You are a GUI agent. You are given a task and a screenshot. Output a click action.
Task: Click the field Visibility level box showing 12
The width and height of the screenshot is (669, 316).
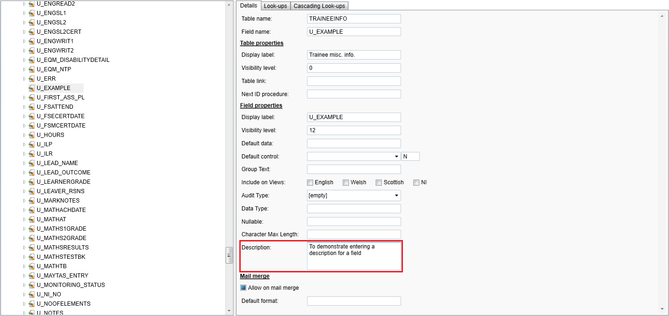pos(354,130)
